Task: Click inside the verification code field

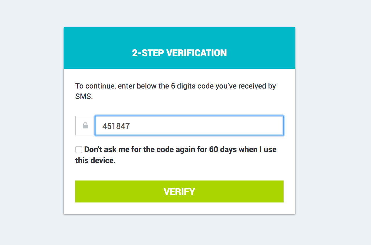Action: coord(188,125)
